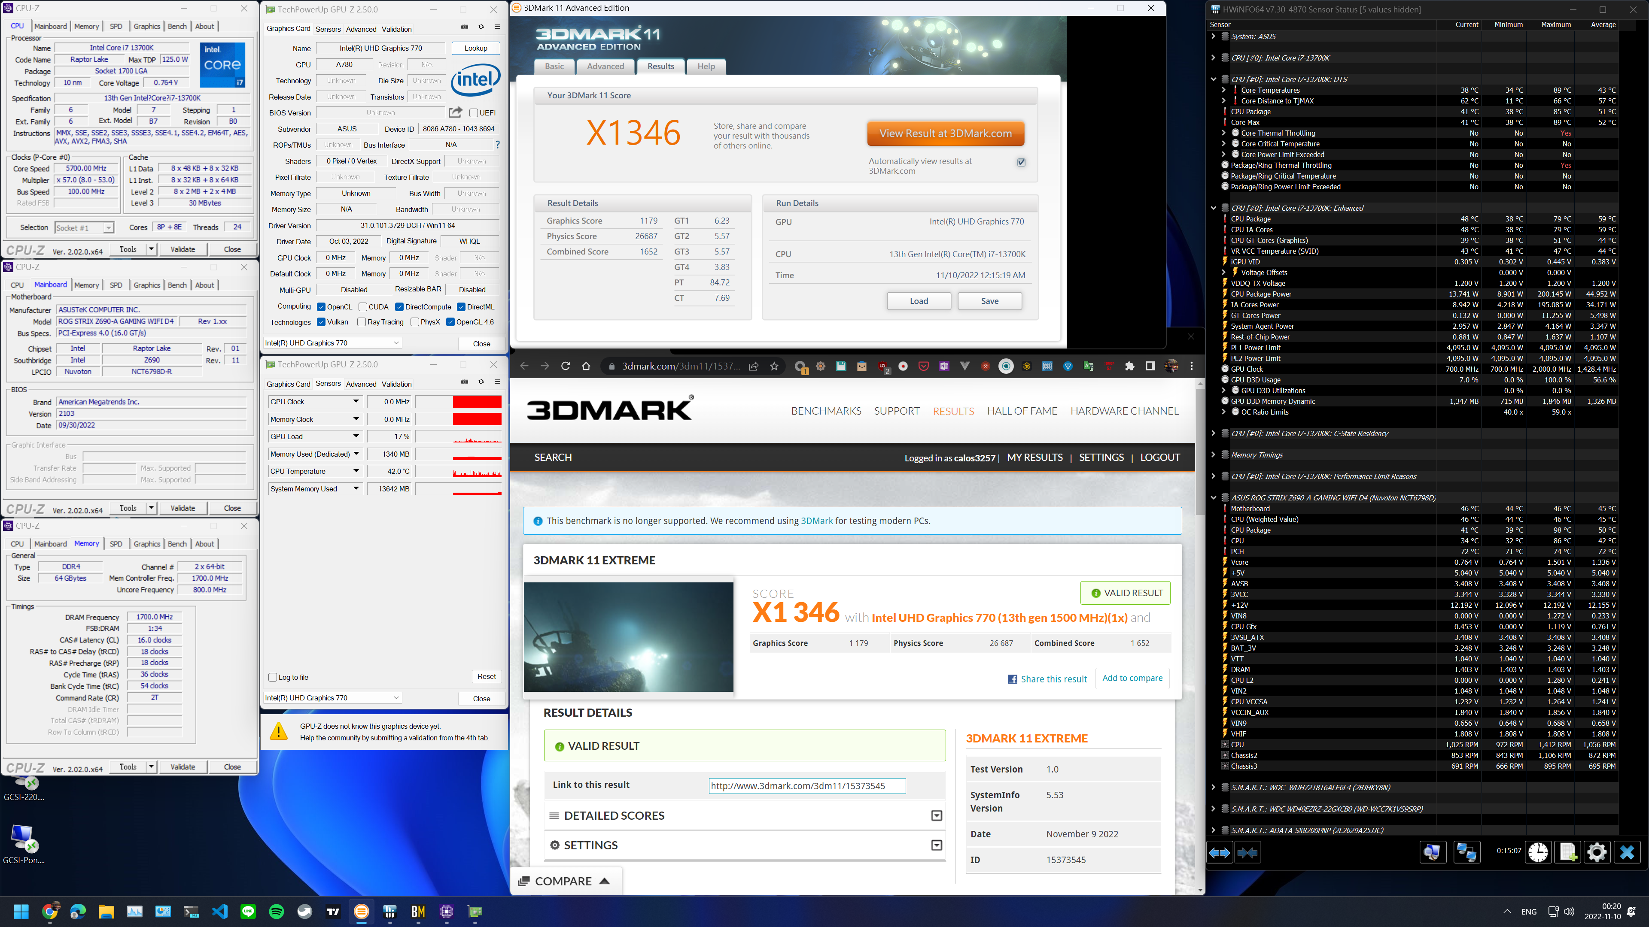Bookmark this page with the star icon
Viewport: 1649px width, 927px height.
click(x=775, y=366)
